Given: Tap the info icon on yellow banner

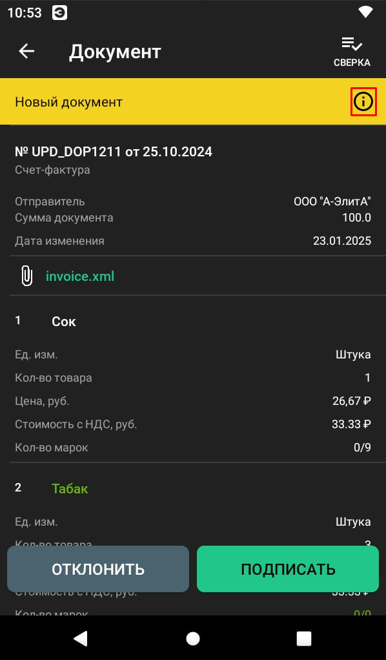Looking at the screenshot, I should tap(363, 101).
